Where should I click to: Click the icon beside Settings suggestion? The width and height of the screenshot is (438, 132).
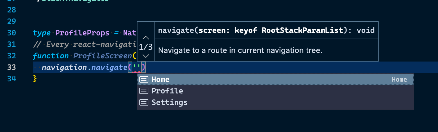144,102
